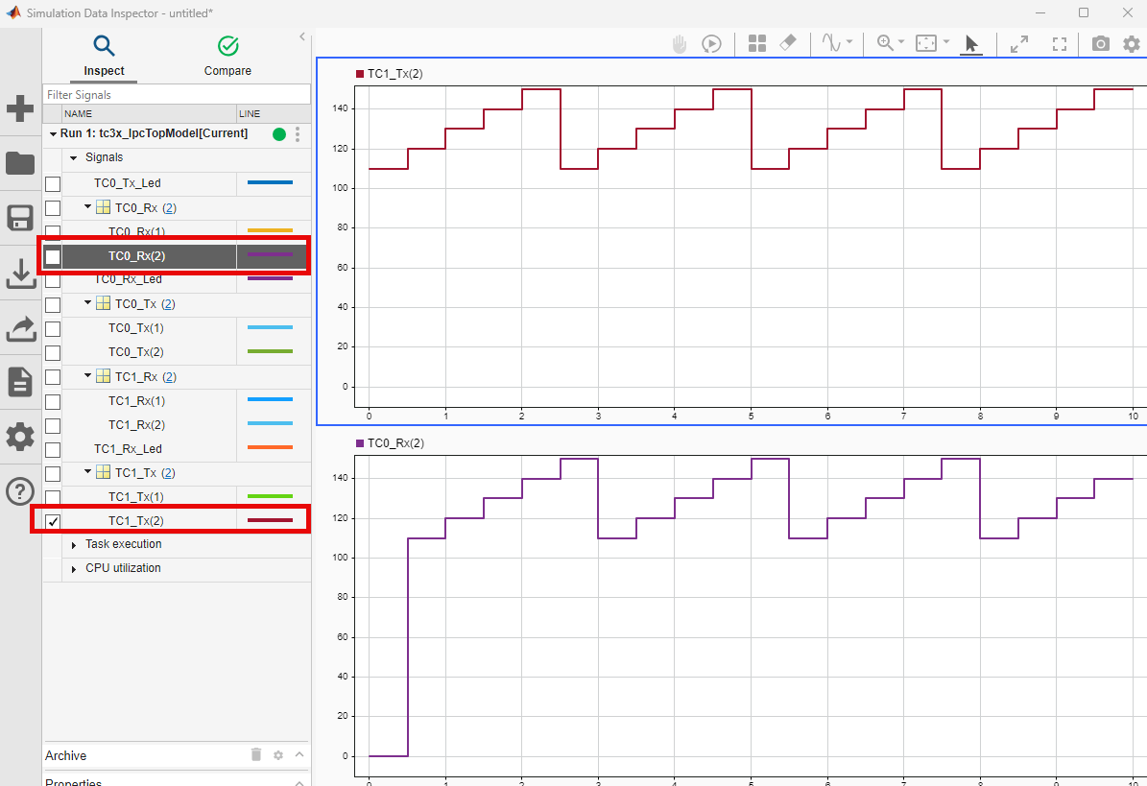Viewport: 1147px width, 786px height.
Task: Save the session using the floppy disk icon
Action: point(20,218)
